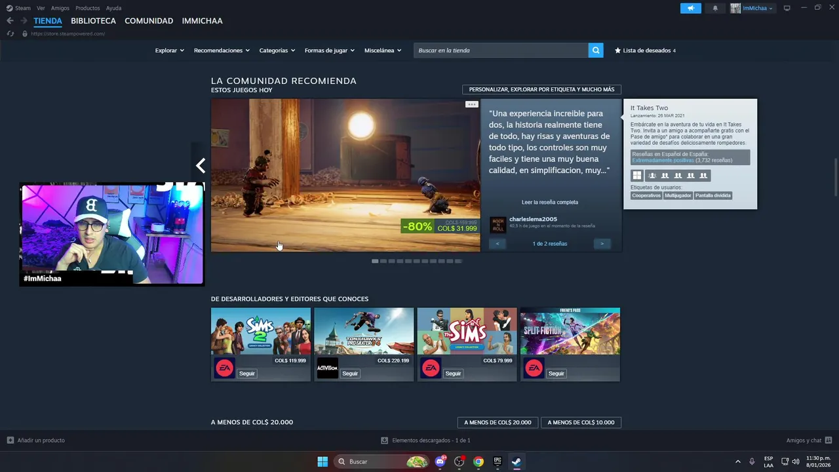Open the announcements megaphone icon

(x=691, y=8)
